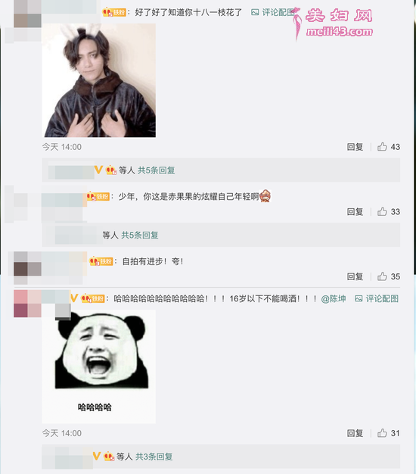Like the comment with 33 likes
The width and height of the screenshot is (416, 474).
point(382,211)
